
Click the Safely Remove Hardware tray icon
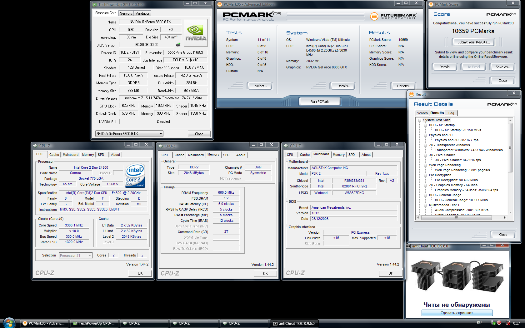(x=493, y=323)
